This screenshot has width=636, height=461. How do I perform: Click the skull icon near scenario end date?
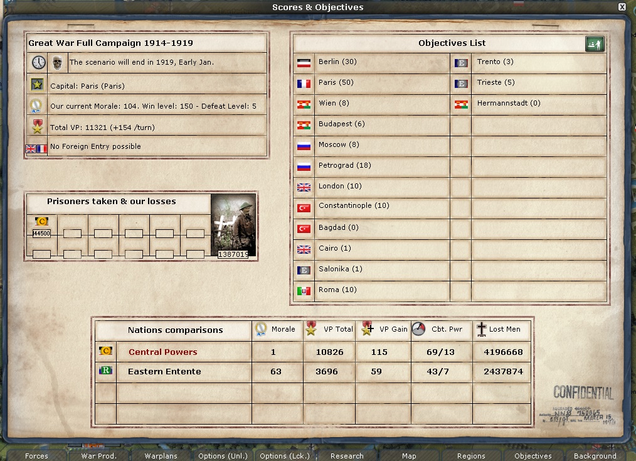click(x=57, y=62)
